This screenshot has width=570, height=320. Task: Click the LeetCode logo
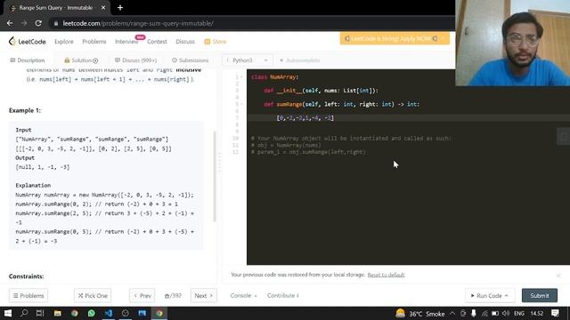(x=28, y=42)
